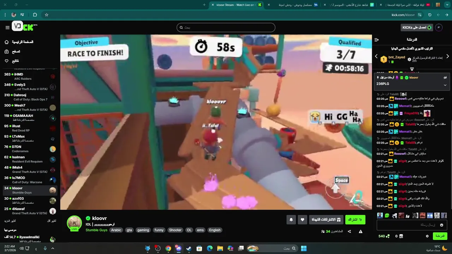Viewport: 452px width, 254px height.
Task: Open browser three-dot menu
Action: [x=5, y=15]
